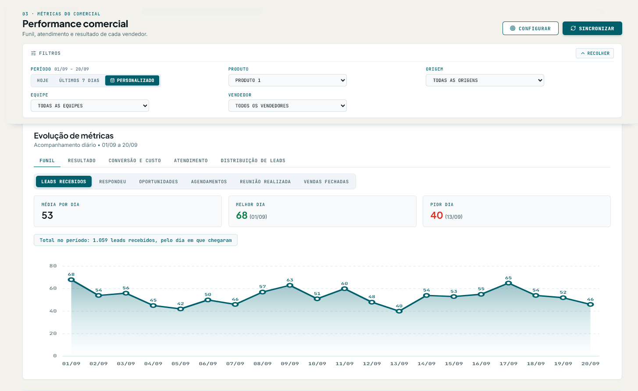
Task: Click the Configurar button
Action: [x=531, y=28]
